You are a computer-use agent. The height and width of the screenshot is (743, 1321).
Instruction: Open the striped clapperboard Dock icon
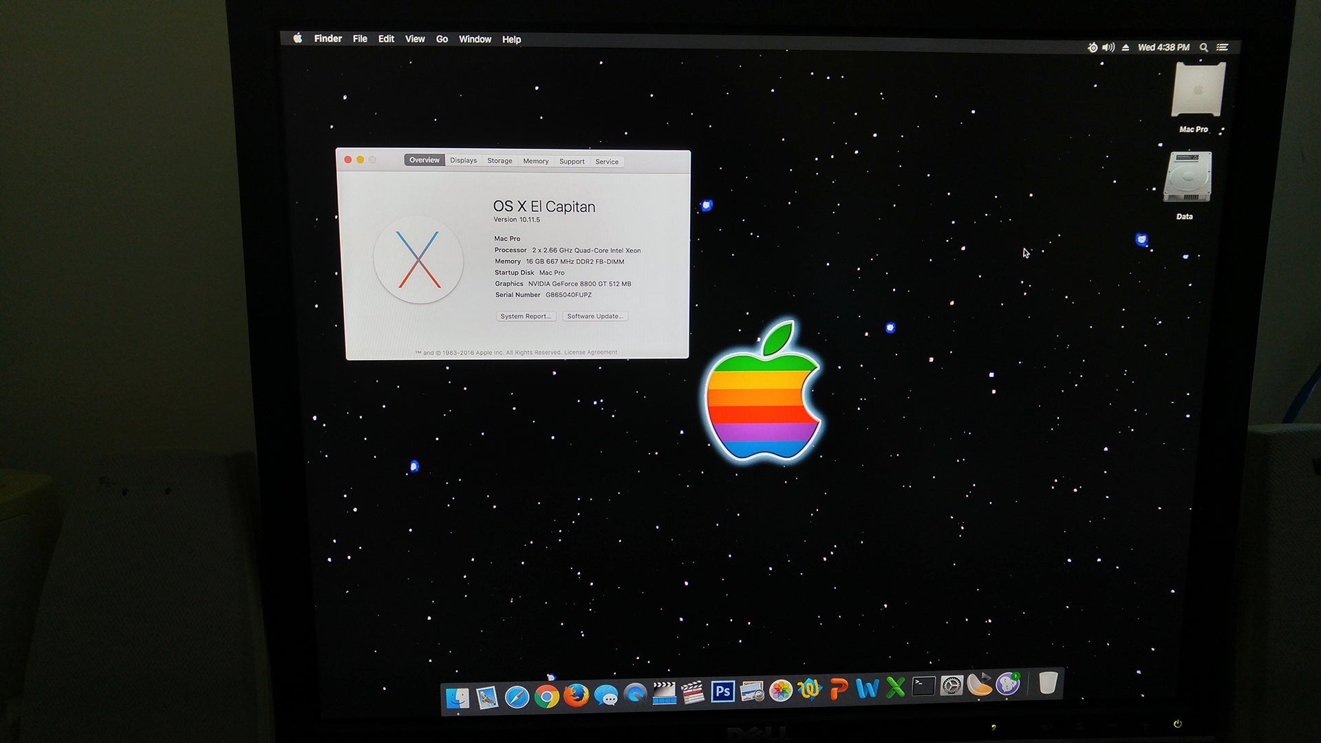coord(694,693)
